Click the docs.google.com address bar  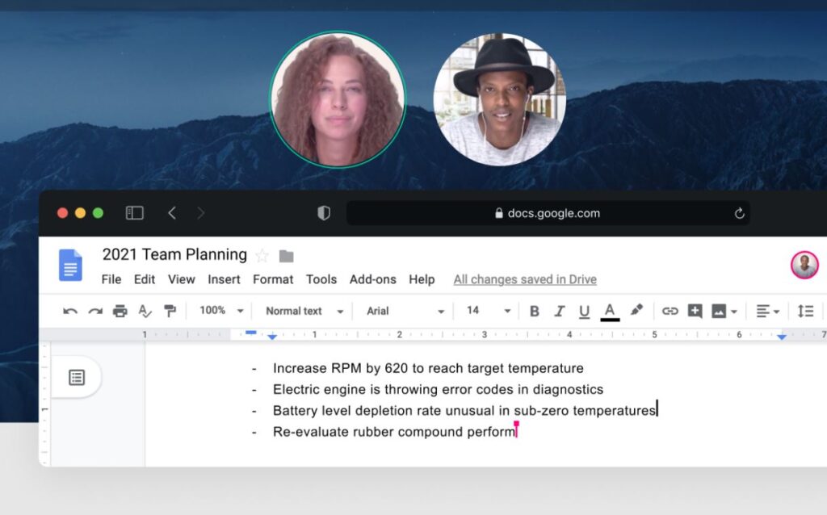click(x=548, y=213)
